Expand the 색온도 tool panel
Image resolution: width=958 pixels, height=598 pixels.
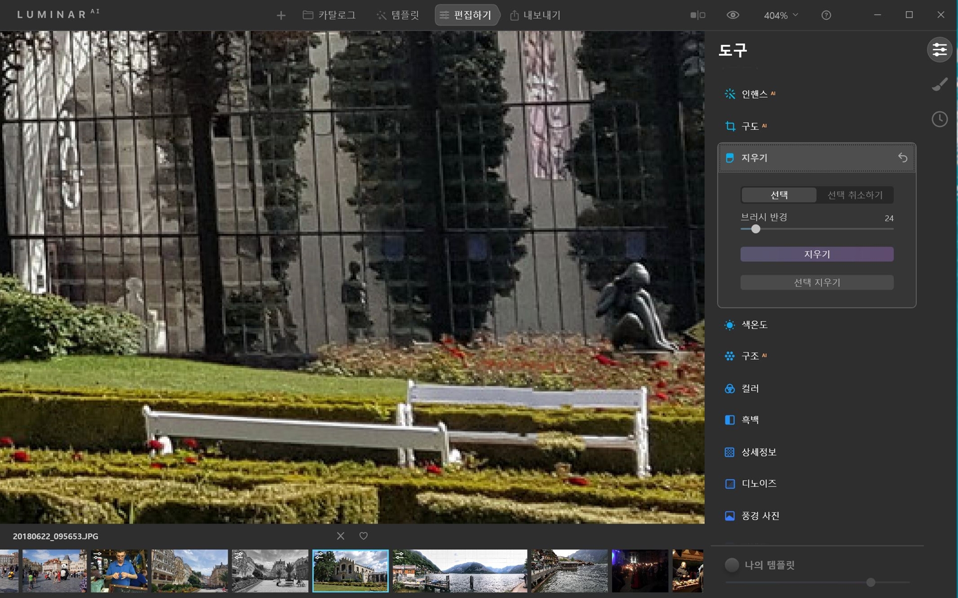click(754, 325)
